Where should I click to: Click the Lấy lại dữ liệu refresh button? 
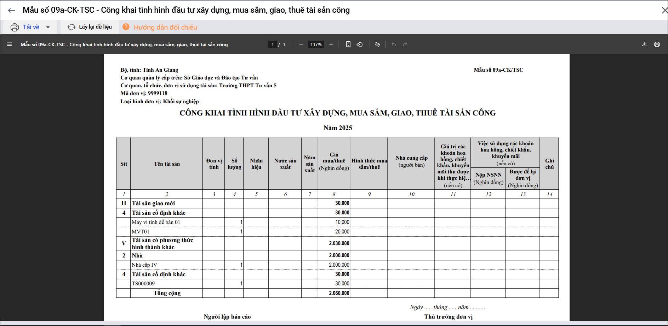[x=90, y=27]
